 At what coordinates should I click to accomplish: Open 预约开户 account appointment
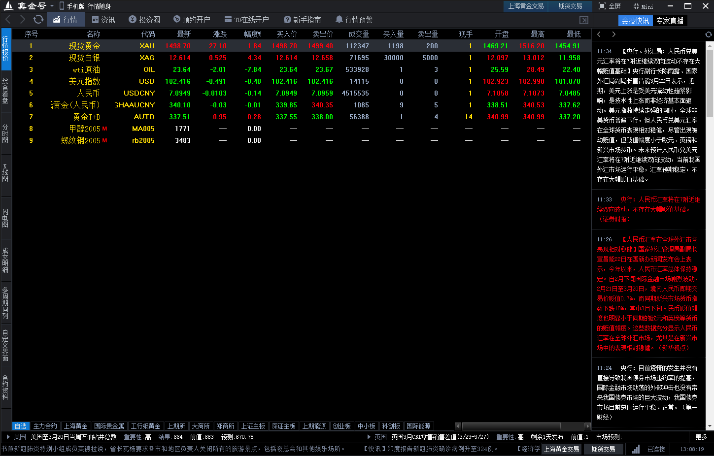tap(192, 20)
